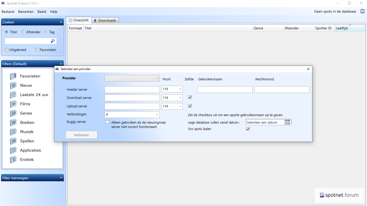
Task: Sort by the Leeftijd column header
Action: pyautogui.click(x=342, y=28)
